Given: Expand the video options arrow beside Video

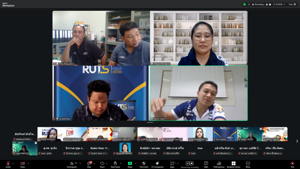Looking at the screenshot, I should point(28,163).
